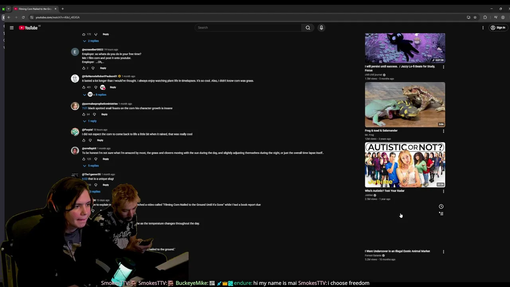
Task: Open options menu for Who's Autistic video
Action: [443, 191]
